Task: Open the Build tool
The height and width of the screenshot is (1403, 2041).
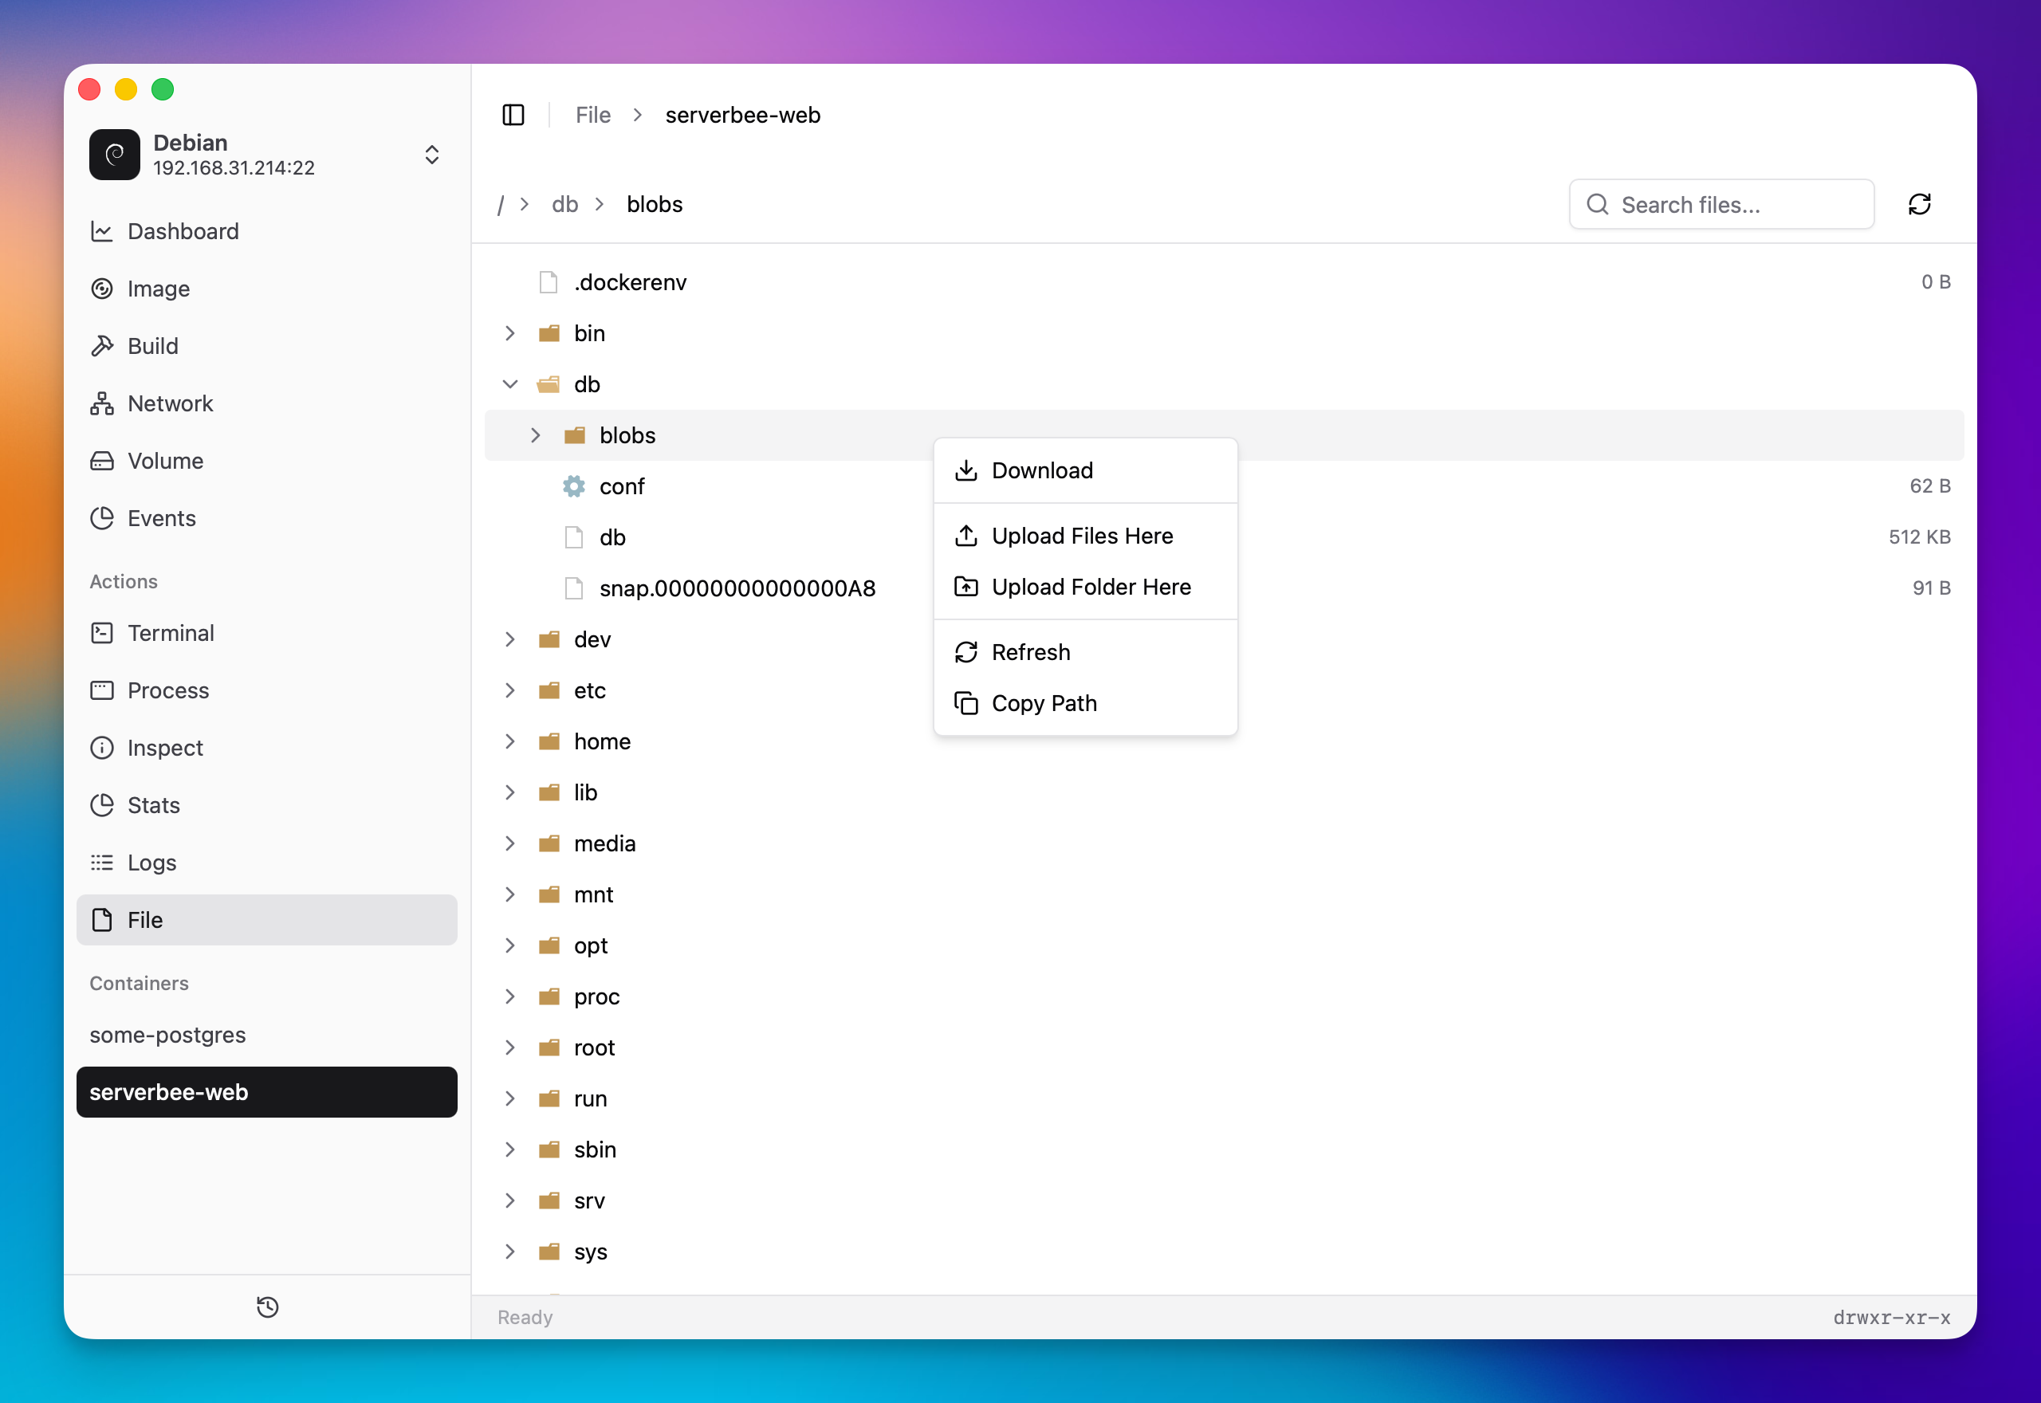Action: click(x=152, y=345)
